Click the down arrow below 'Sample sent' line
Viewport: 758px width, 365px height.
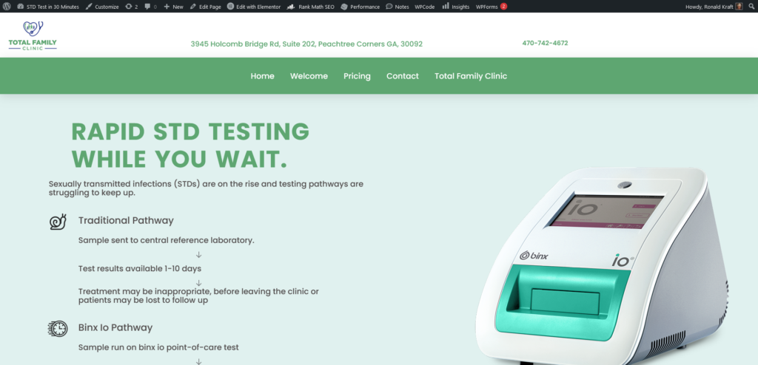click(x=198, y=255)
